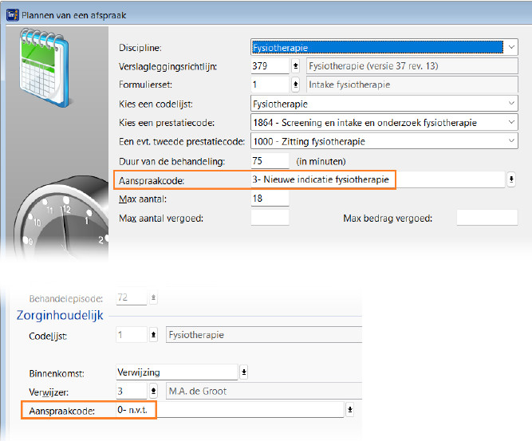The height and width of the screenshot is (441, 532).
Task: Open lookup arrow for Aanspraakcode Nieuwe indicatie
Action: [510, 180]
